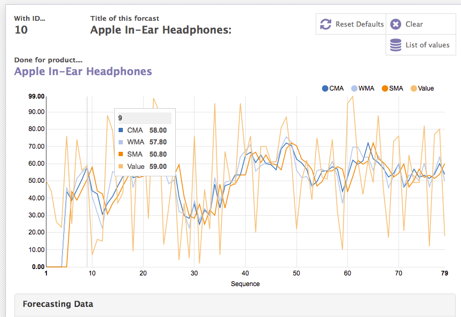Image resolution: width=461 pixels, height=317 pixels.
Task: Click the ID value 10
Action: coord(21,30)
